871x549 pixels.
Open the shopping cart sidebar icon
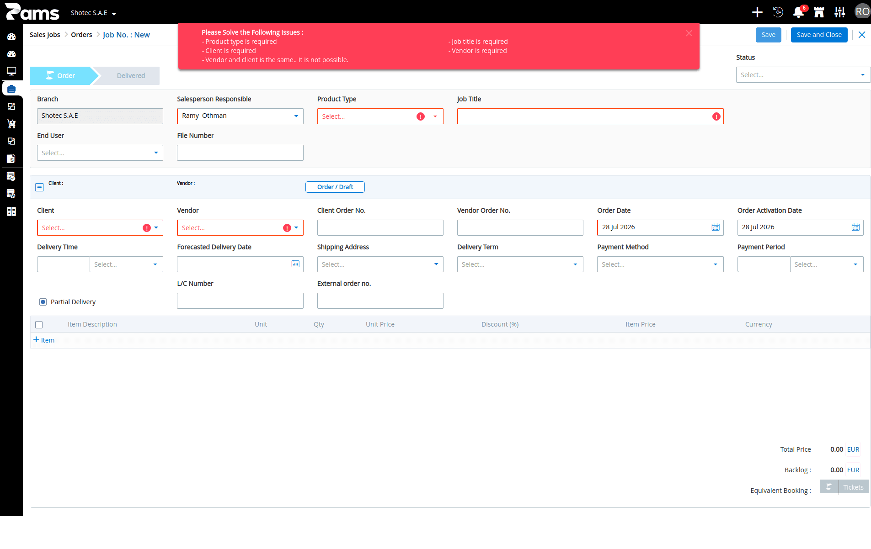coord(11,124)
